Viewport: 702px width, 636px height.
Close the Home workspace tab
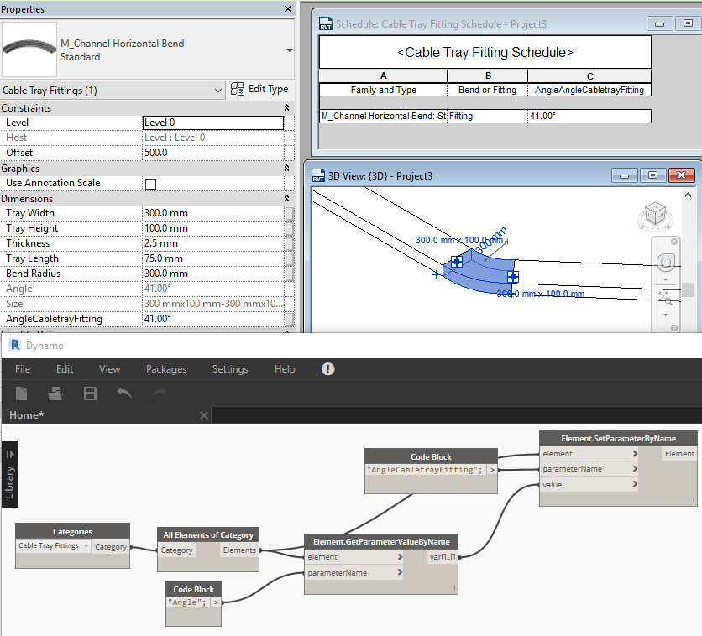[x=204, y=415]
